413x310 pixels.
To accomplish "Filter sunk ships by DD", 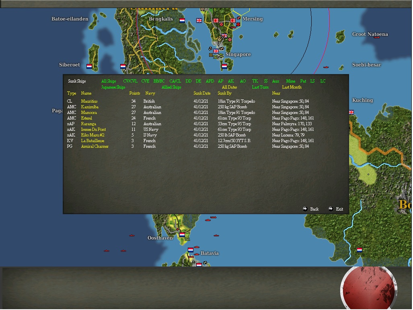I will [x=189, y=81].
